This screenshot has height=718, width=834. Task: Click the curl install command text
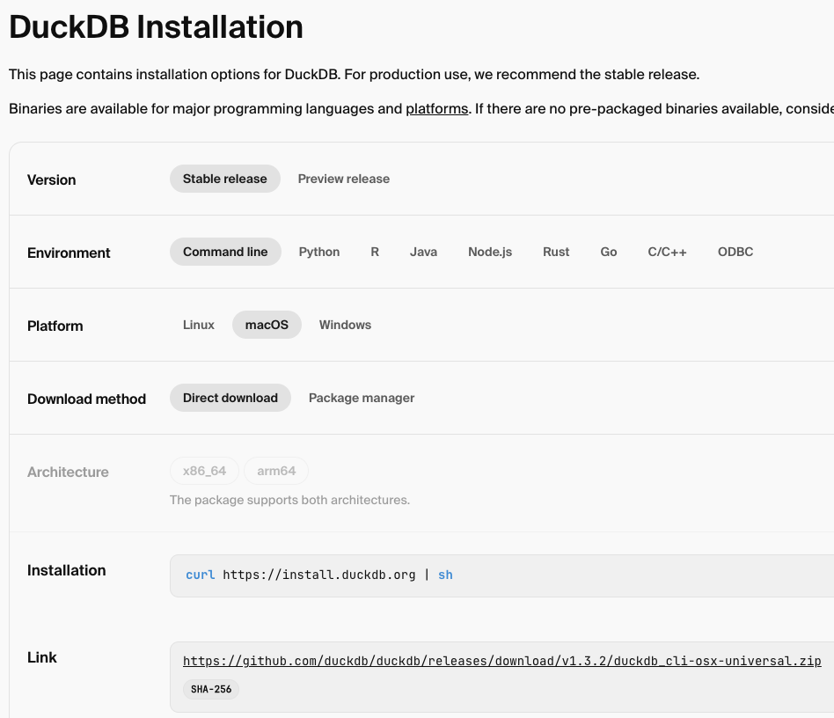(319, 575)
